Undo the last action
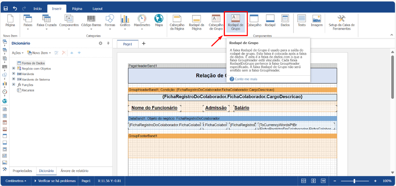 click(15, 9)
